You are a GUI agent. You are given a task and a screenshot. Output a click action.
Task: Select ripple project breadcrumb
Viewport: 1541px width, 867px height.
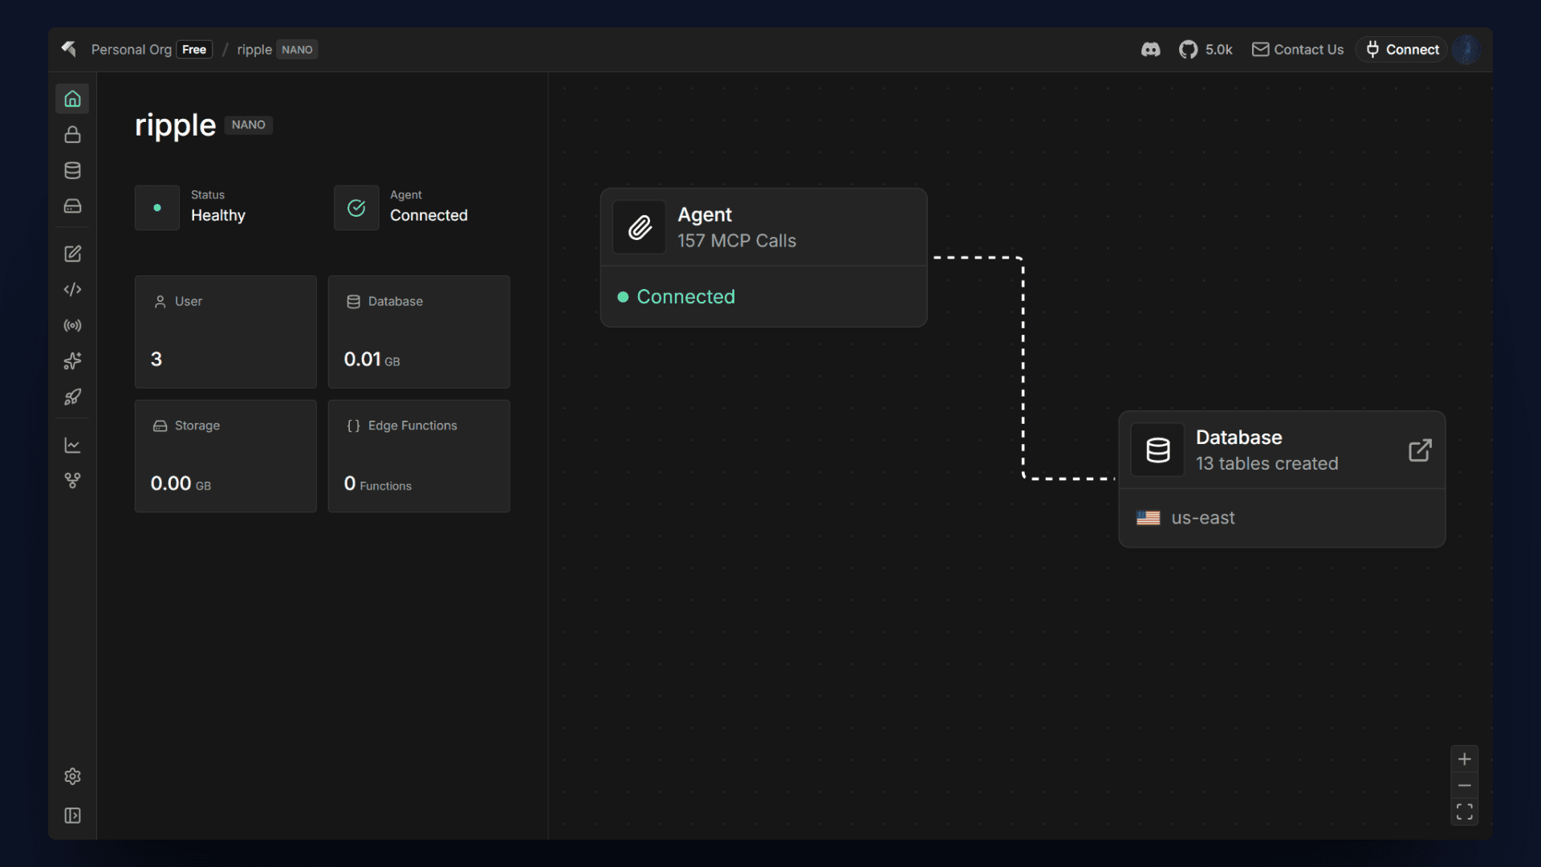[254, 50]
